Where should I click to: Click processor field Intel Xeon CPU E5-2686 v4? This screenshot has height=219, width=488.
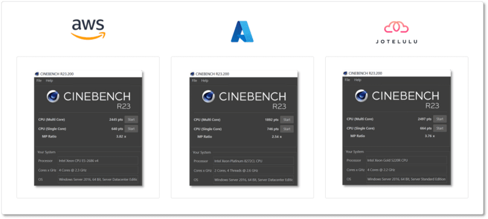98,161
